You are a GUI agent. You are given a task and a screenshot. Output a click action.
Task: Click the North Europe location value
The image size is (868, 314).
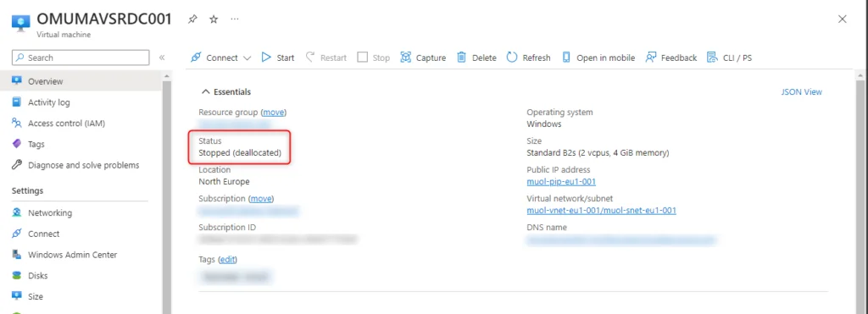click(x=224, y=182)
